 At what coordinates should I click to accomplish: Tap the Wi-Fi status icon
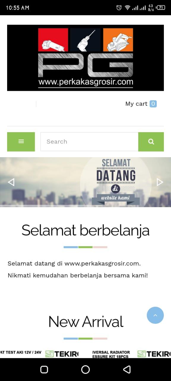[x=127, y=8]
